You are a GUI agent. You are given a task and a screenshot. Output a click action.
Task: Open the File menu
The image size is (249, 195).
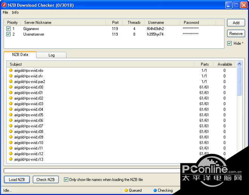pyautogui.click(x=5, y=12)
